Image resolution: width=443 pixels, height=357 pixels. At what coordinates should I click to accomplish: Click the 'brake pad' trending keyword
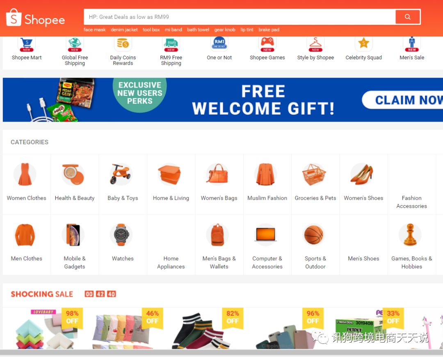click(269, 29)
